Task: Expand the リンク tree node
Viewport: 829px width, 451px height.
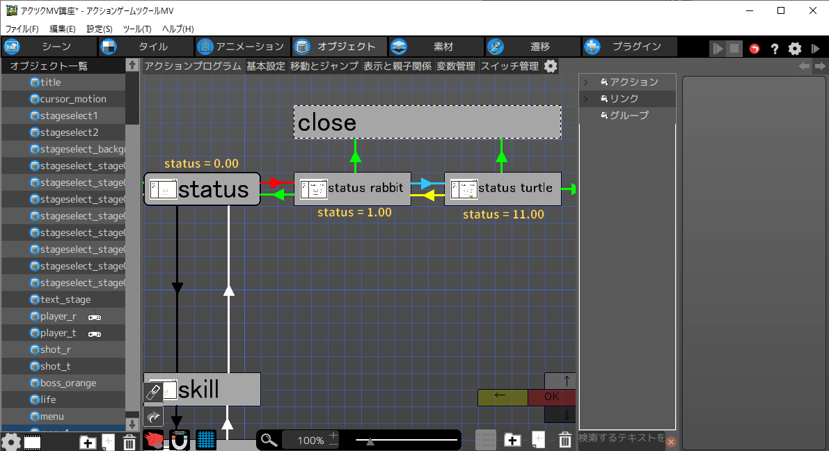Action: tap(585, 99)
